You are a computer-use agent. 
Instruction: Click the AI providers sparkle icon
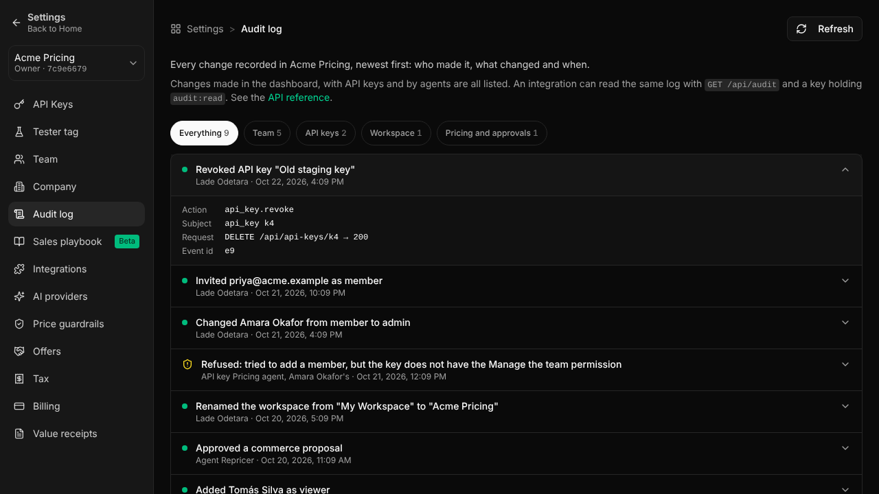point(19,296)
